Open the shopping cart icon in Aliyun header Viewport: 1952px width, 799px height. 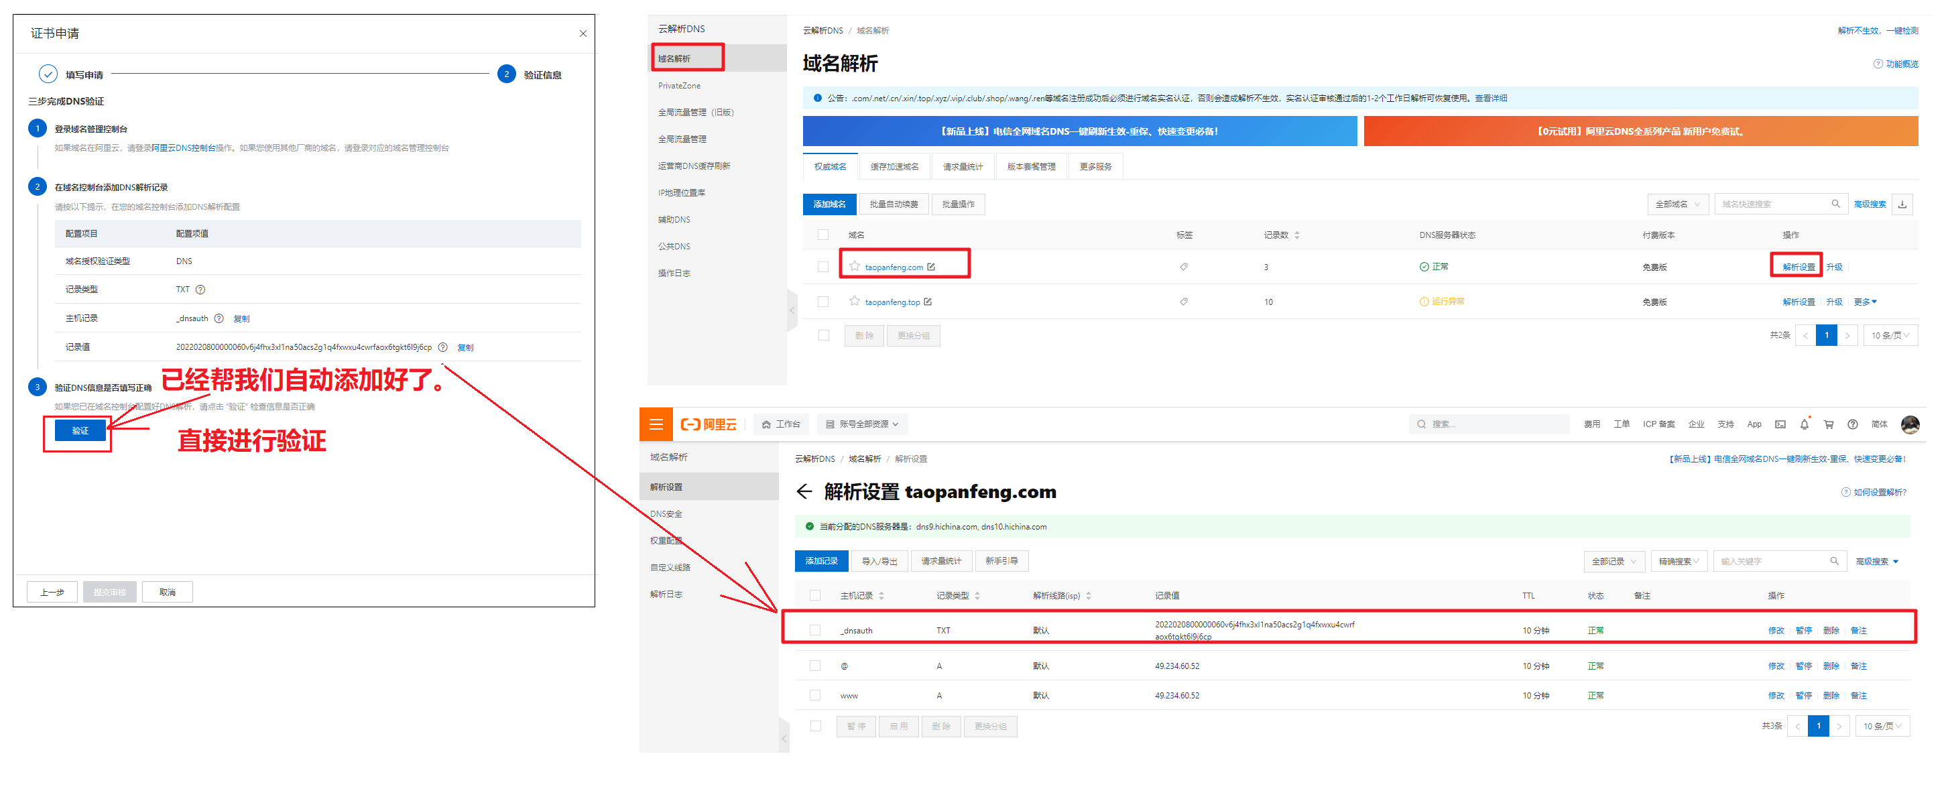pyautogui.click(x=1829, y=424)
